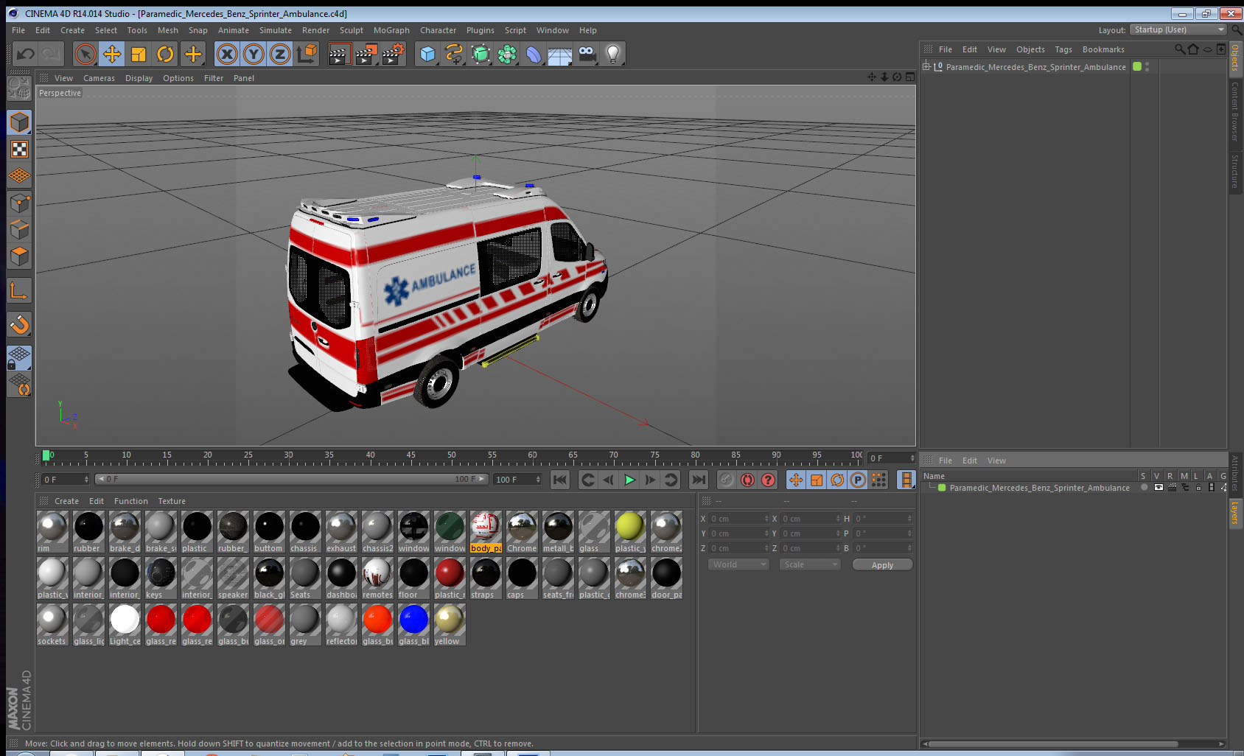
Task: Toggle X axis lock
Action: tap(227, 54)
